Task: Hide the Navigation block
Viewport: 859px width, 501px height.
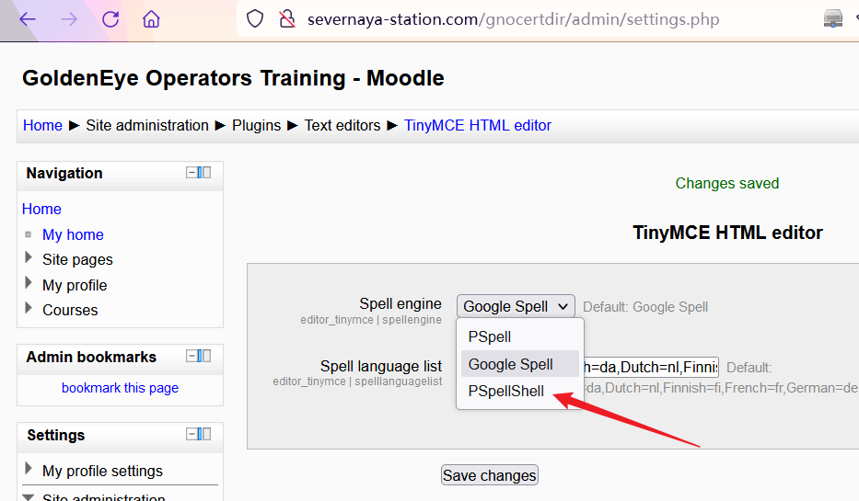Action: pyautogui.click(x=192, y=173)
